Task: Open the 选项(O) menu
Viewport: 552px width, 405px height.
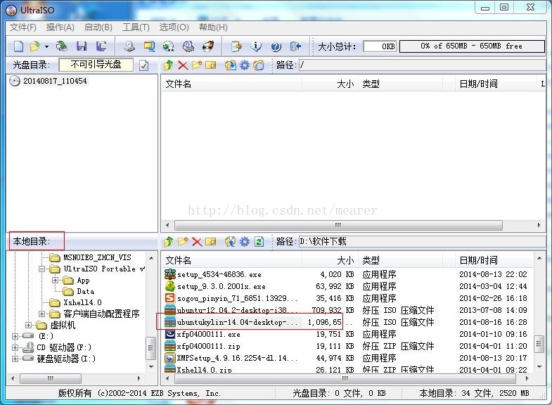Action: [x=174, y=27]
